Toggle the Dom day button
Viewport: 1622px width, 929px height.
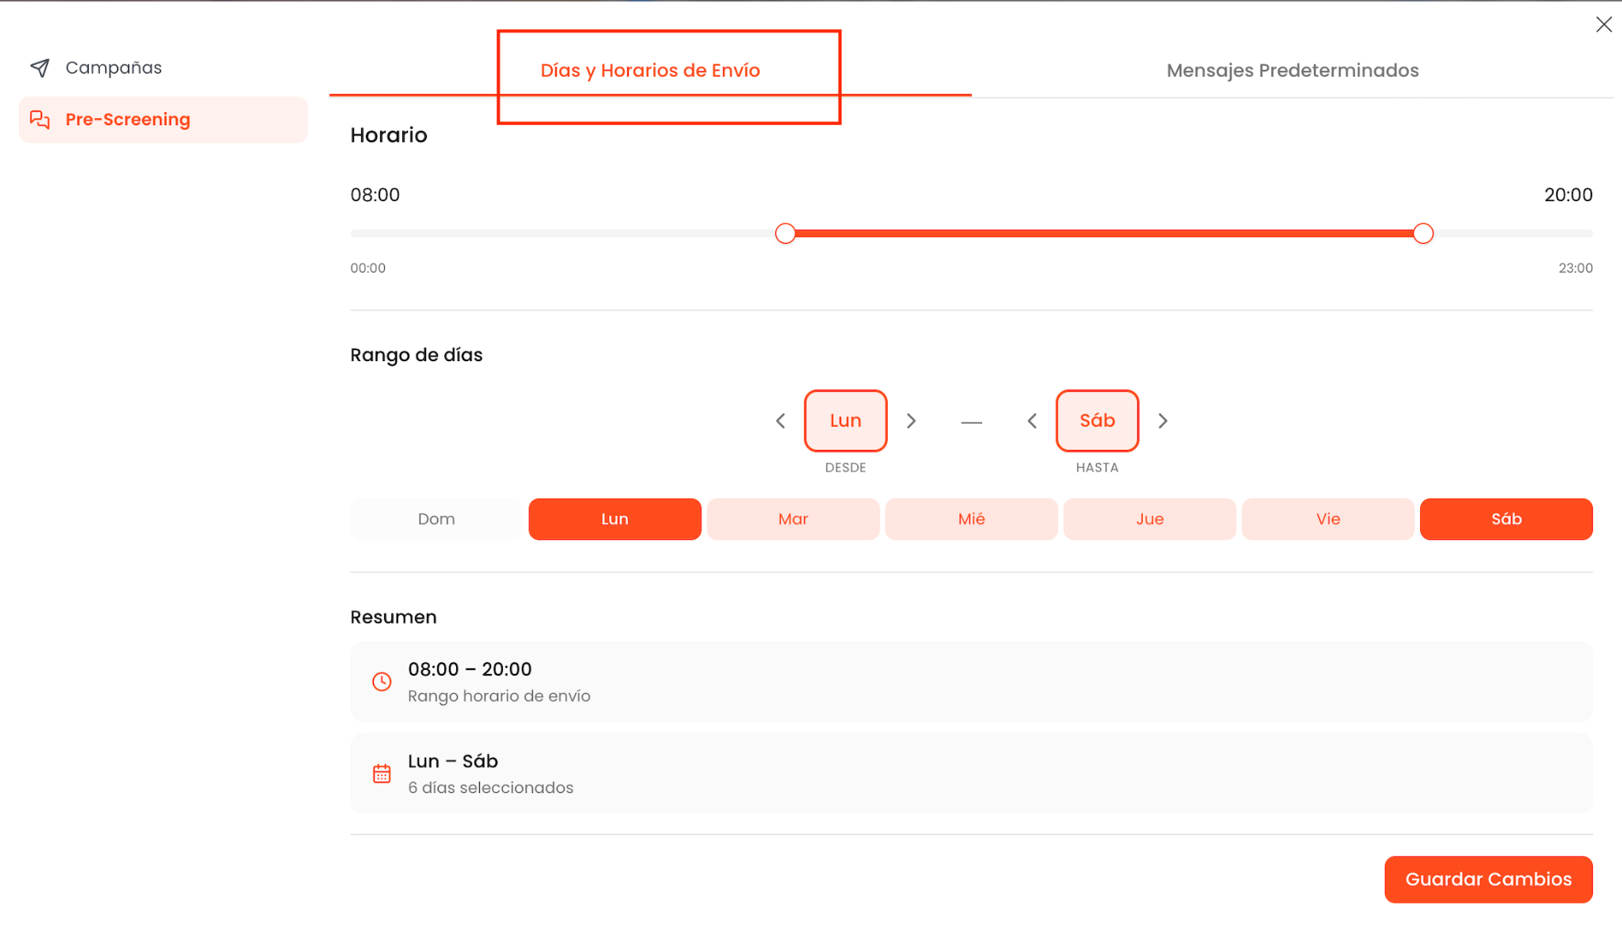436,520
